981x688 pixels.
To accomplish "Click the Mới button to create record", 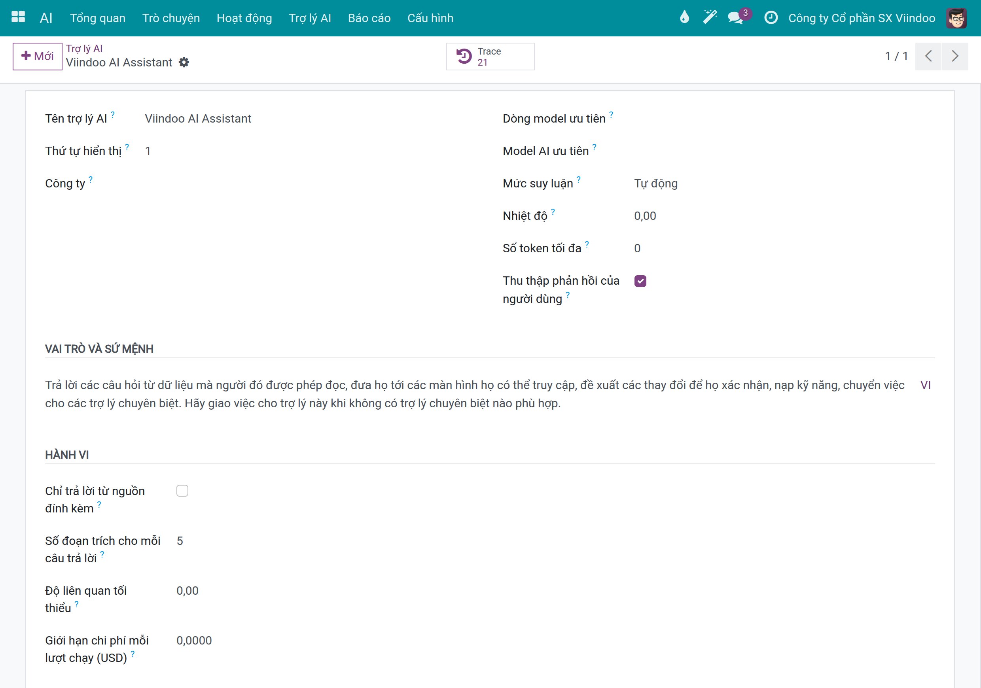I will (38, 57).
